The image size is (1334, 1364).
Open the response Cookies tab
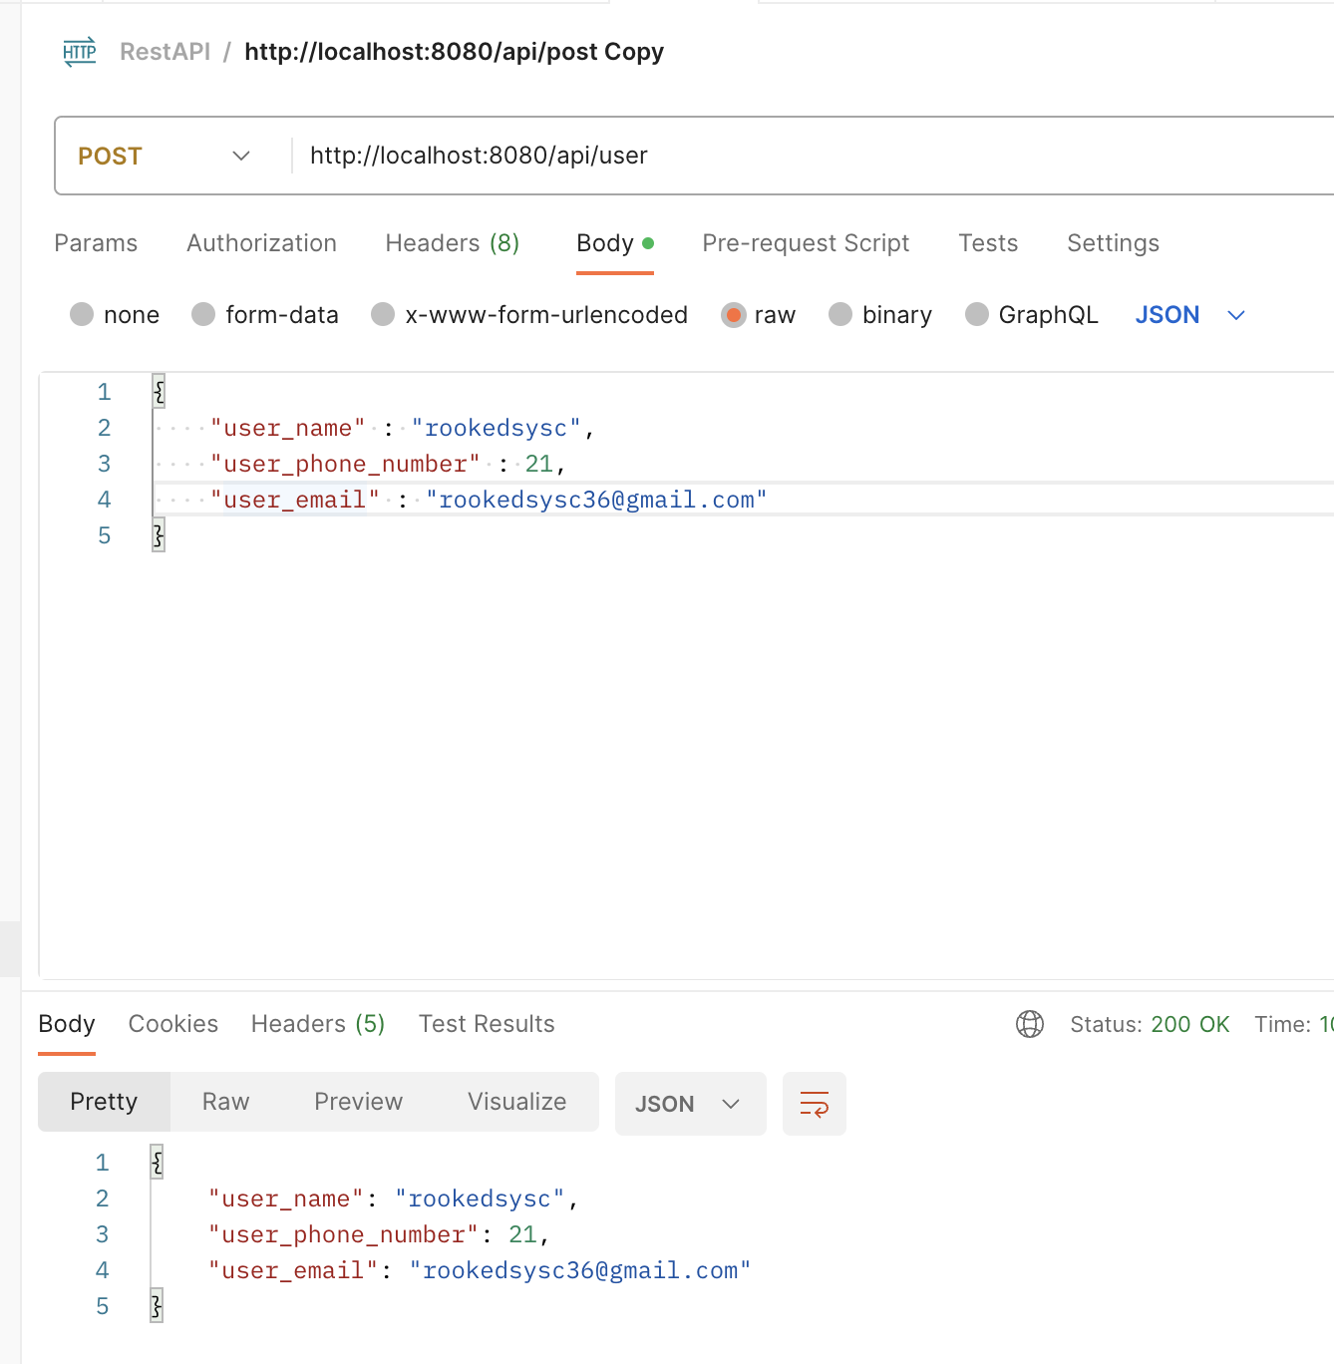pos(172,1024)
